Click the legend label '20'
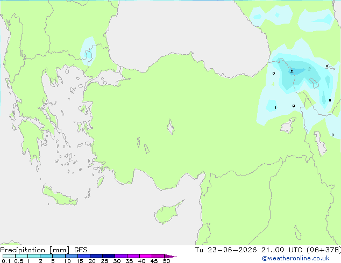The width and height of the screenshot is (341, 263). [x=92, y=261]
